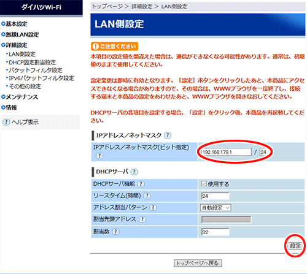
Task: Click the ダイハツWi-Fi header logo
Action: coord(41,7)
